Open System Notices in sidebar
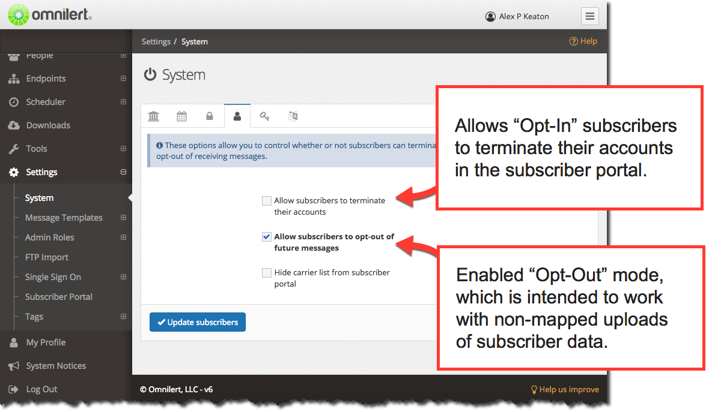Viewport: 721px width, 412px height. tap(56, 366)
